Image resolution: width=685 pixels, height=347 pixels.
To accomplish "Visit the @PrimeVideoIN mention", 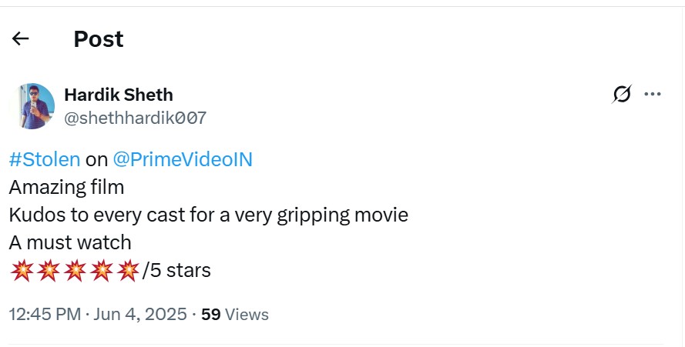I will 183,160.
